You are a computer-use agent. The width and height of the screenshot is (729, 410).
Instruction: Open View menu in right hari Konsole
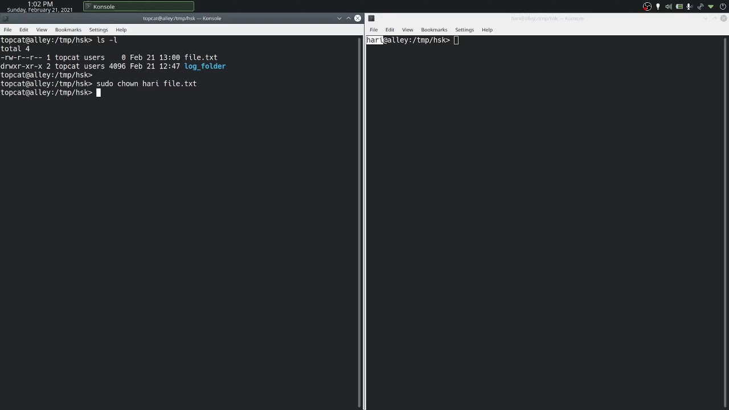(408, 30)
